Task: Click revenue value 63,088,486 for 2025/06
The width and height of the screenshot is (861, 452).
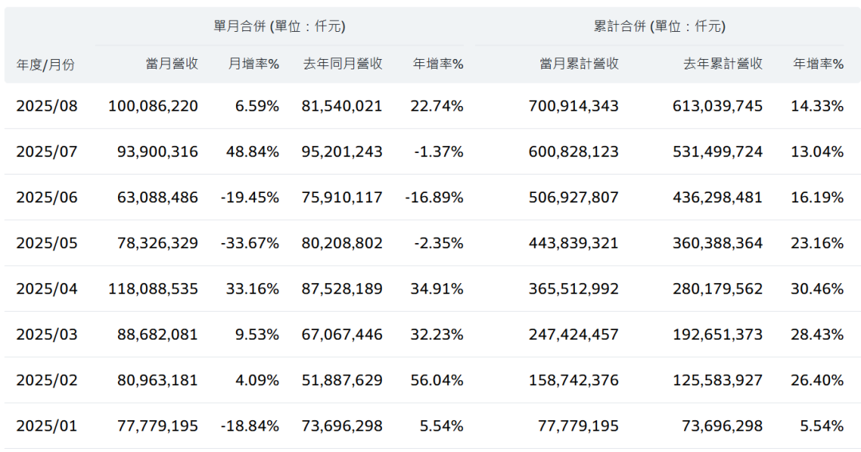Action: 158,197
